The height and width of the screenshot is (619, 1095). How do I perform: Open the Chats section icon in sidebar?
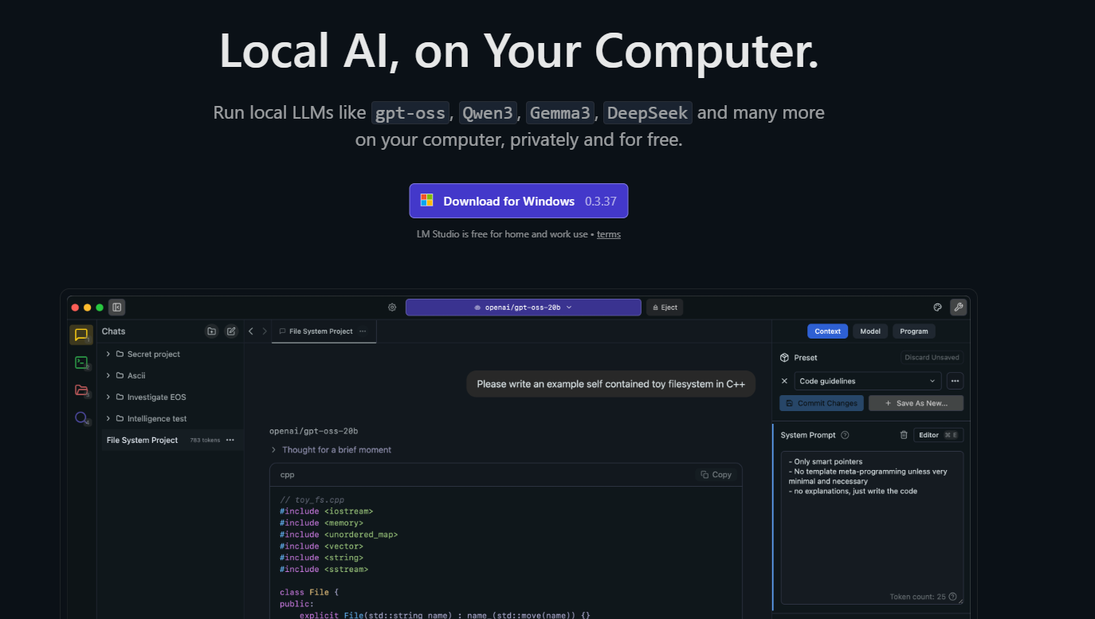click(x=81, y=335)
